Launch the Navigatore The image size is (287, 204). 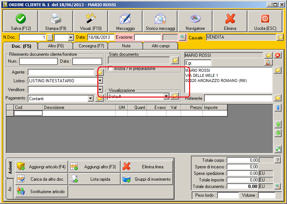pyautogui.click(x=195, y=21)
